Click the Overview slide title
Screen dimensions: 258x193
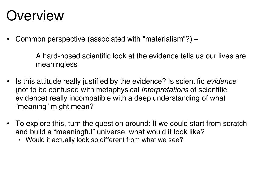tap(35, 16)
